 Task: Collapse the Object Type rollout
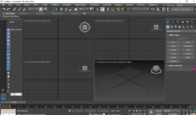pos(174,35)
